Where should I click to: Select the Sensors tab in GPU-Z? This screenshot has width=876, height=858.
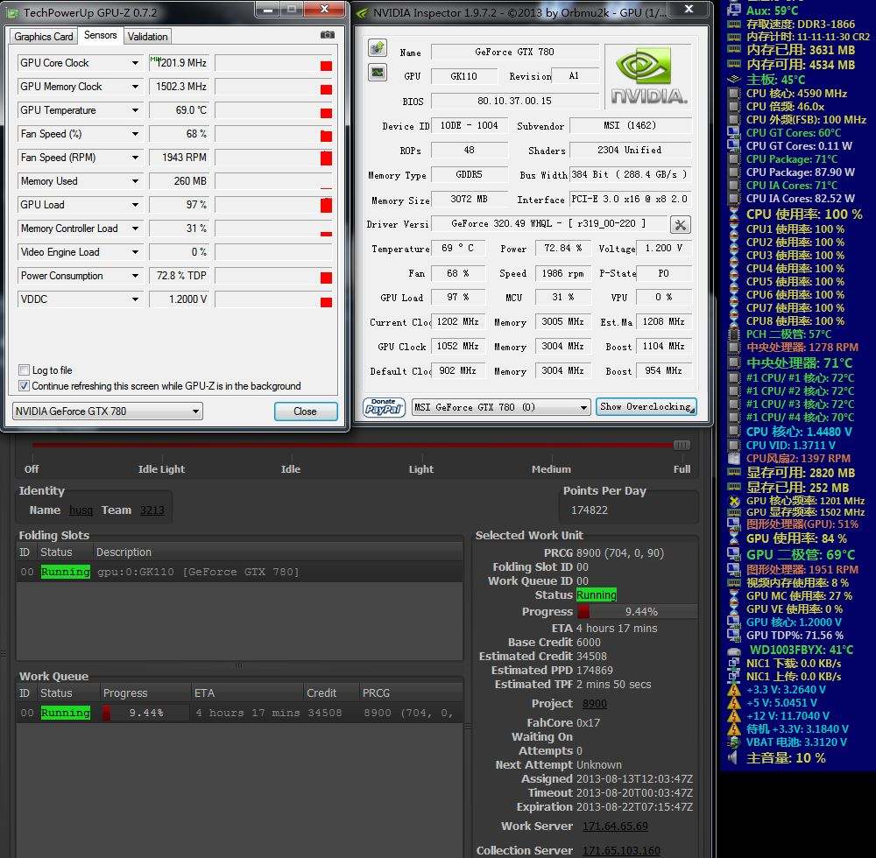coord(101,35)
